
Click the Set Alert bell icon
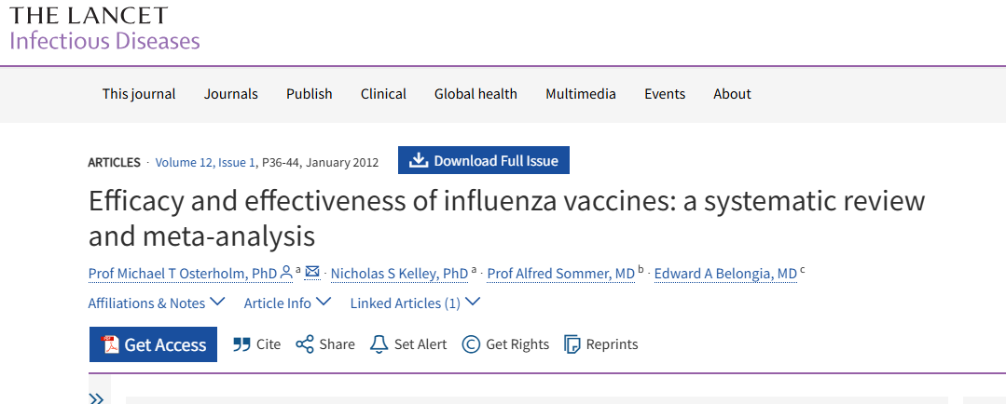click(379, 344)
